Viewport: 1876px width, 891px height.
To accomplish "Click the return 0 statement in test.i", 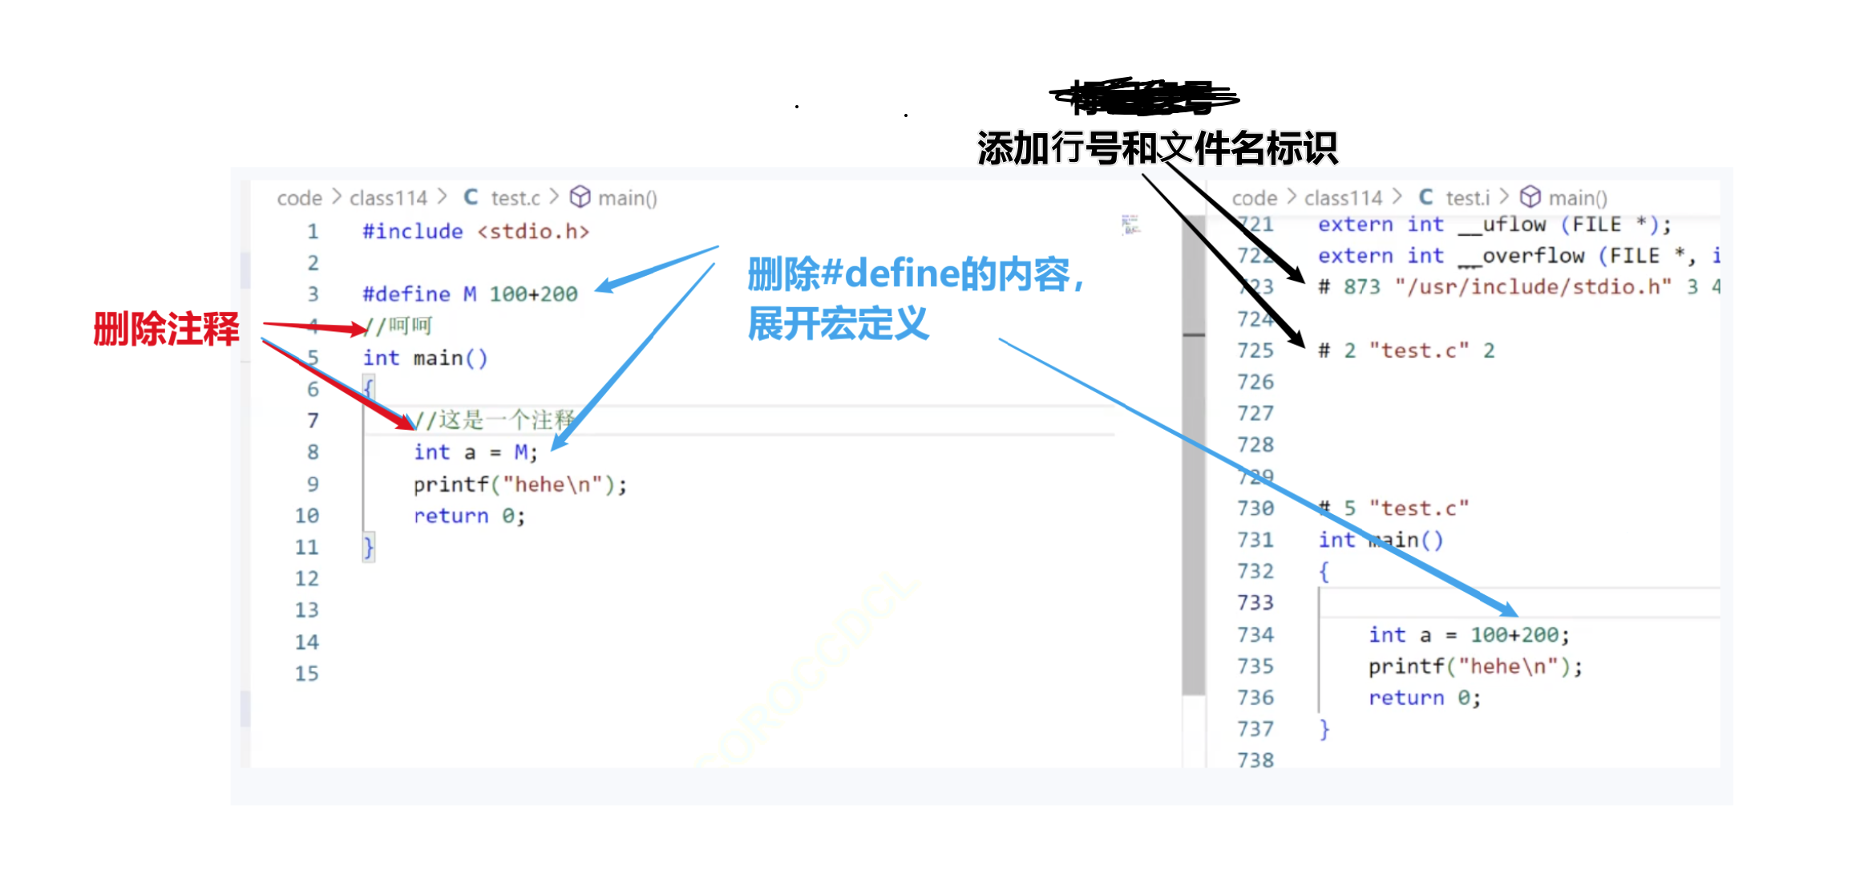I will 1425,698.
